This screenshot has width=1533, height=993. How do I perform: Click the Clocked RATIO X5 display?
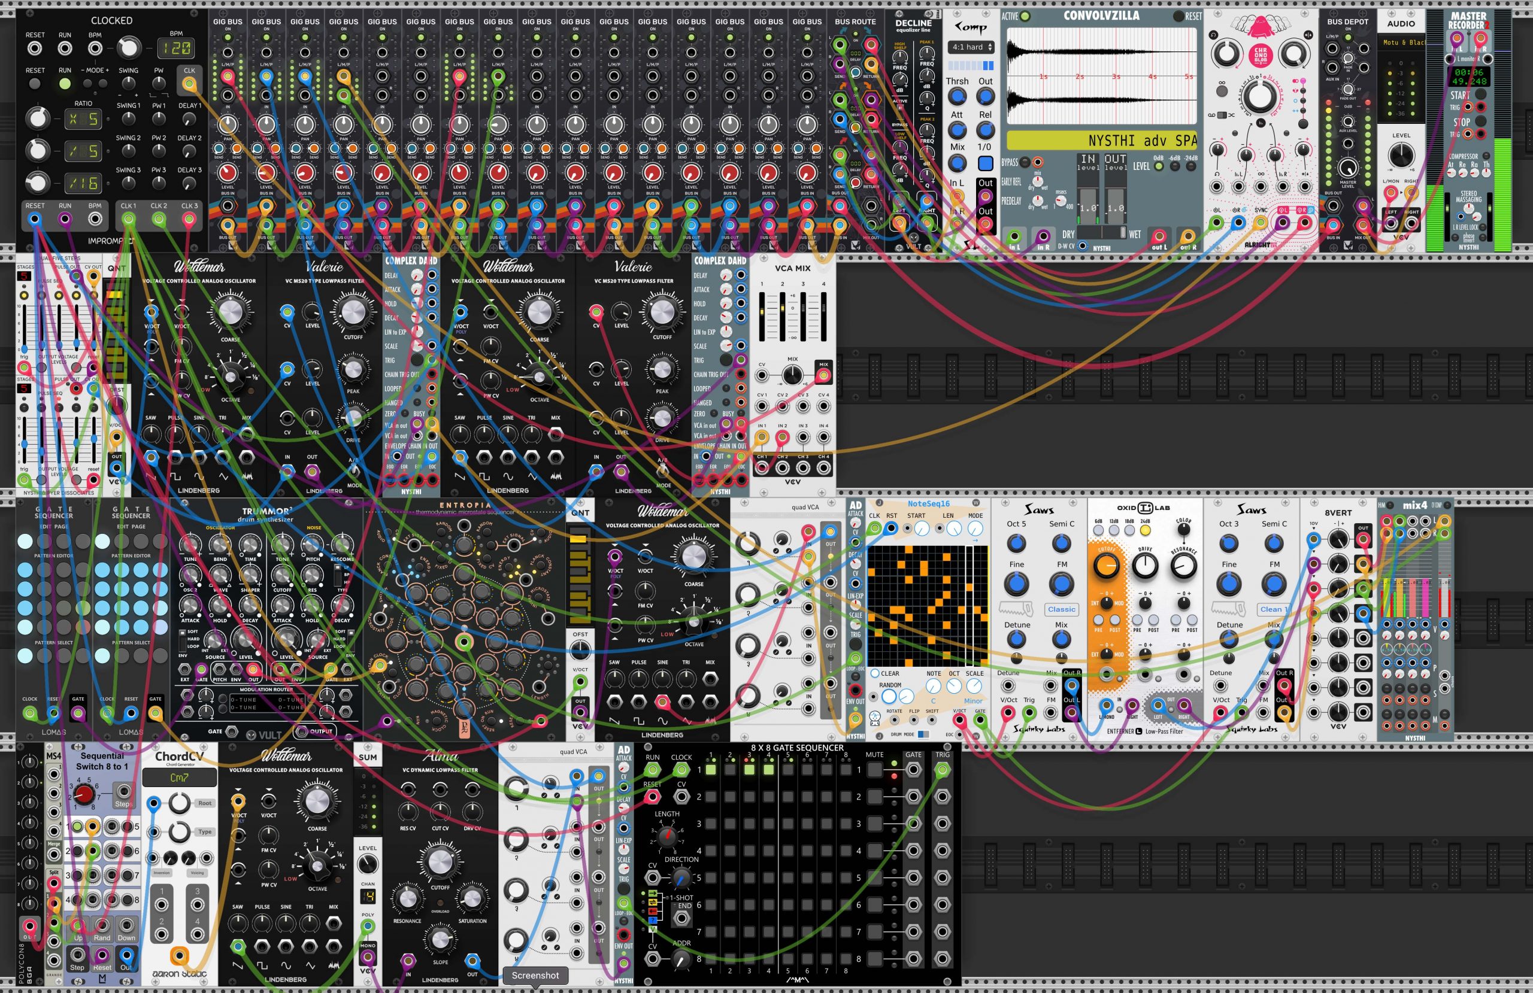(x=84, y=120)
